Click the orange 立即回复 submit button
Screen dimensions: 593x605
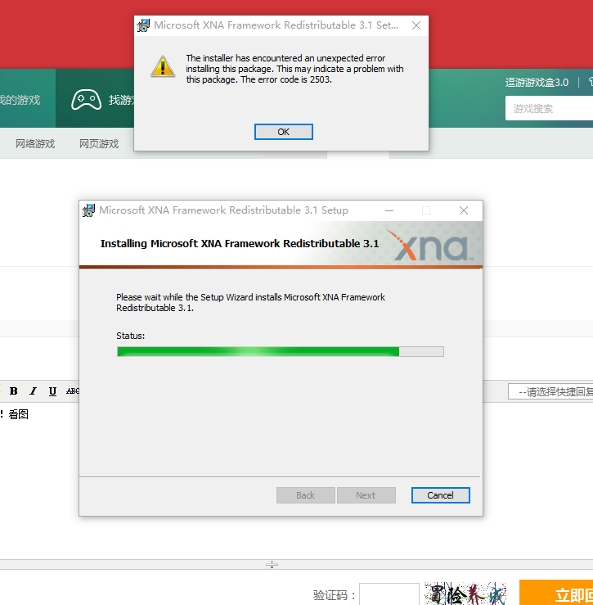point(556,593)
